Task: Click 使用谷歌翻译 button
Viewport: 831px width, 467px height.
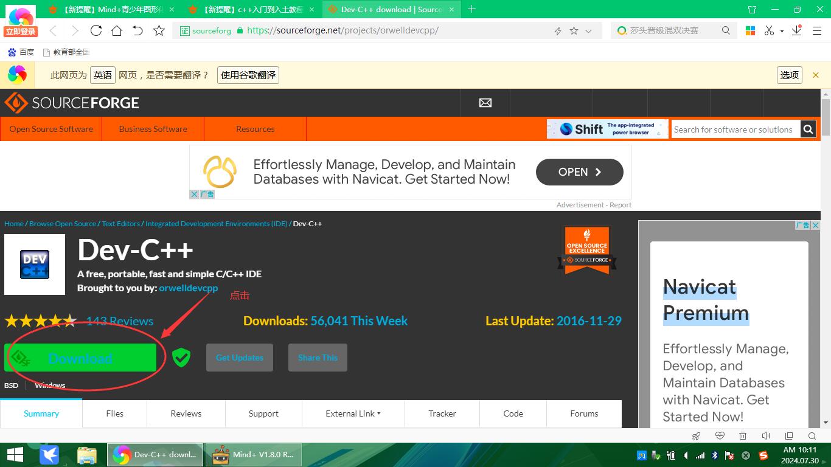Action: point(248,75)
